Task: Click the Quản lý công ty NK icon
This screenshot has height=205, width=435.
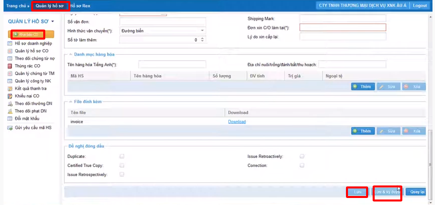Action: tap(10, 81)
